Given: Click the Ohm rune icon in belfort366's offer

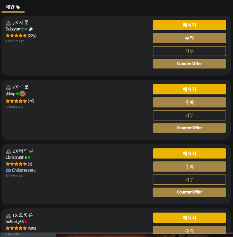Looking at the screenshot, I should click(x=8, y=216).
